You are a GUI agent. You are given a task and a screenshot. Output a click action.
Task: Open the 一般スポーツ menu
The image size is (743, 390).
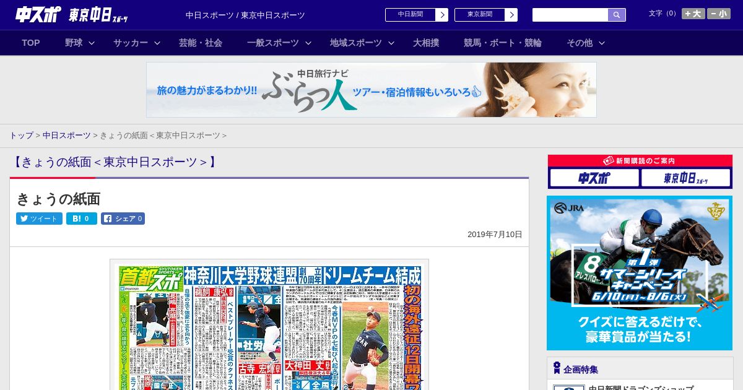click(273, 43)
